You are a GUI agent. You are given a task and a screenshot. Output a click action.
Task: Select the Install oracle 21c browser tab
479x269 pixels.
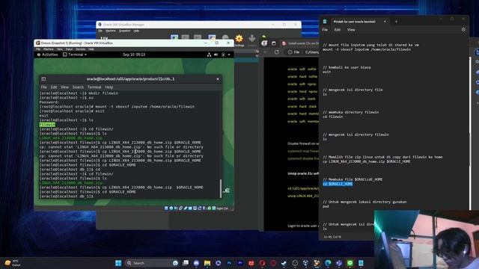pos(300,43)
